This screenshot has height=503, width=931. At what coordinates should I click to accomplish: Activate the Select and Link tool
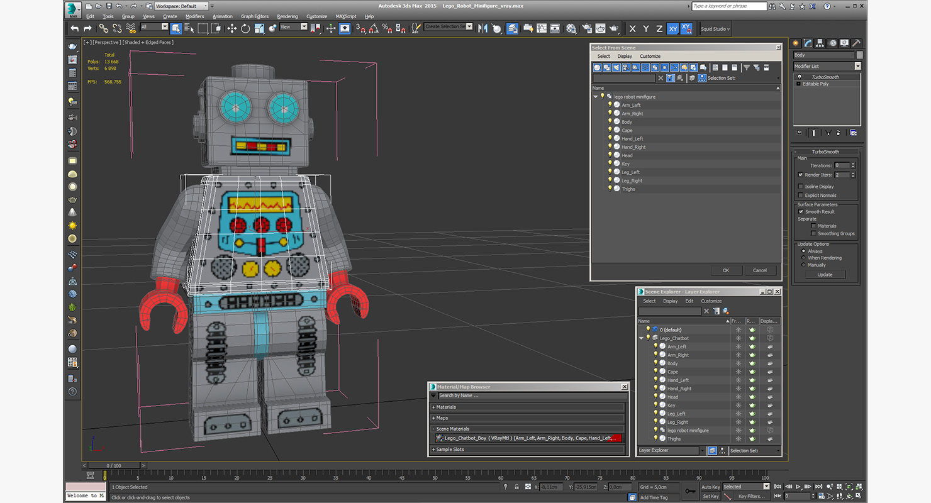pyautogui.click(x=103, y=28)
